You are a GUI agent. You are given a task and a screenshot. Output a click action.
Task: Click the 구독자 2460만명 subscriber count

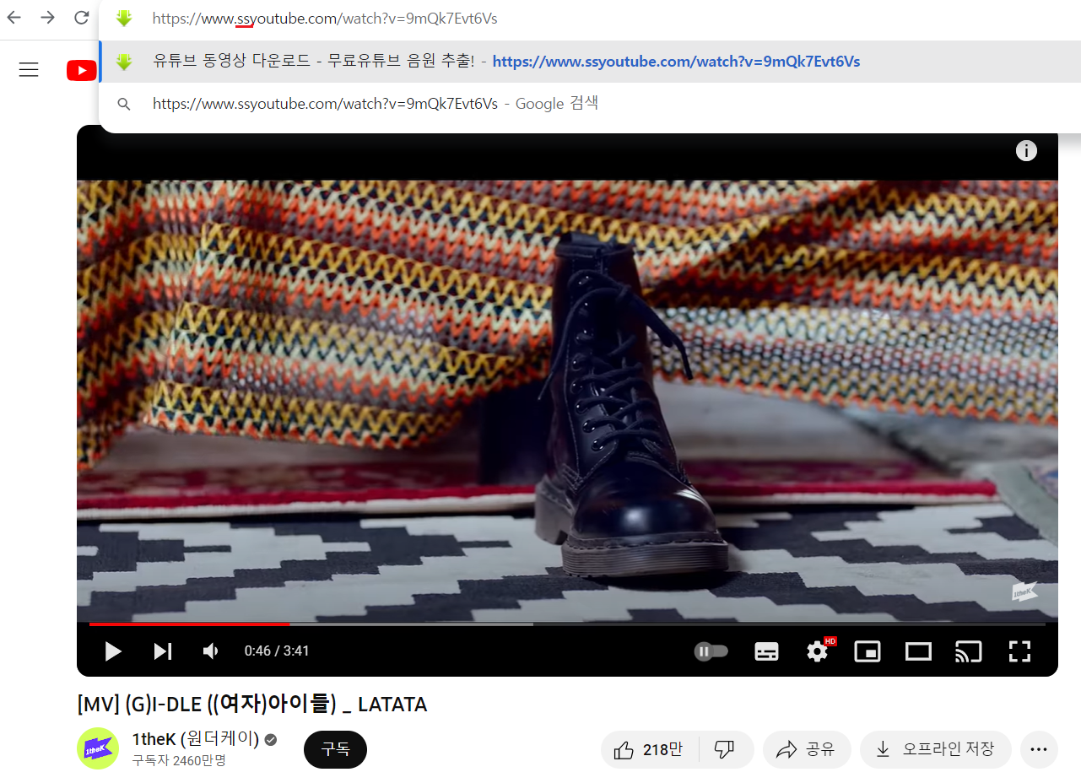[x=179, y=760]
